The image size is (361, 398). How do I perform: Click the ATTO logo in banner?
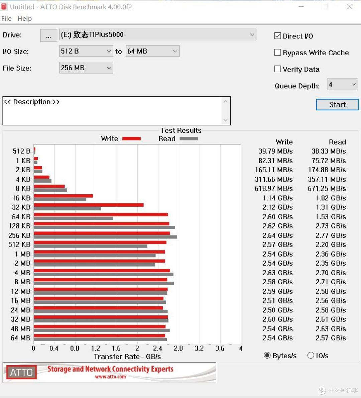coord(22,372)
